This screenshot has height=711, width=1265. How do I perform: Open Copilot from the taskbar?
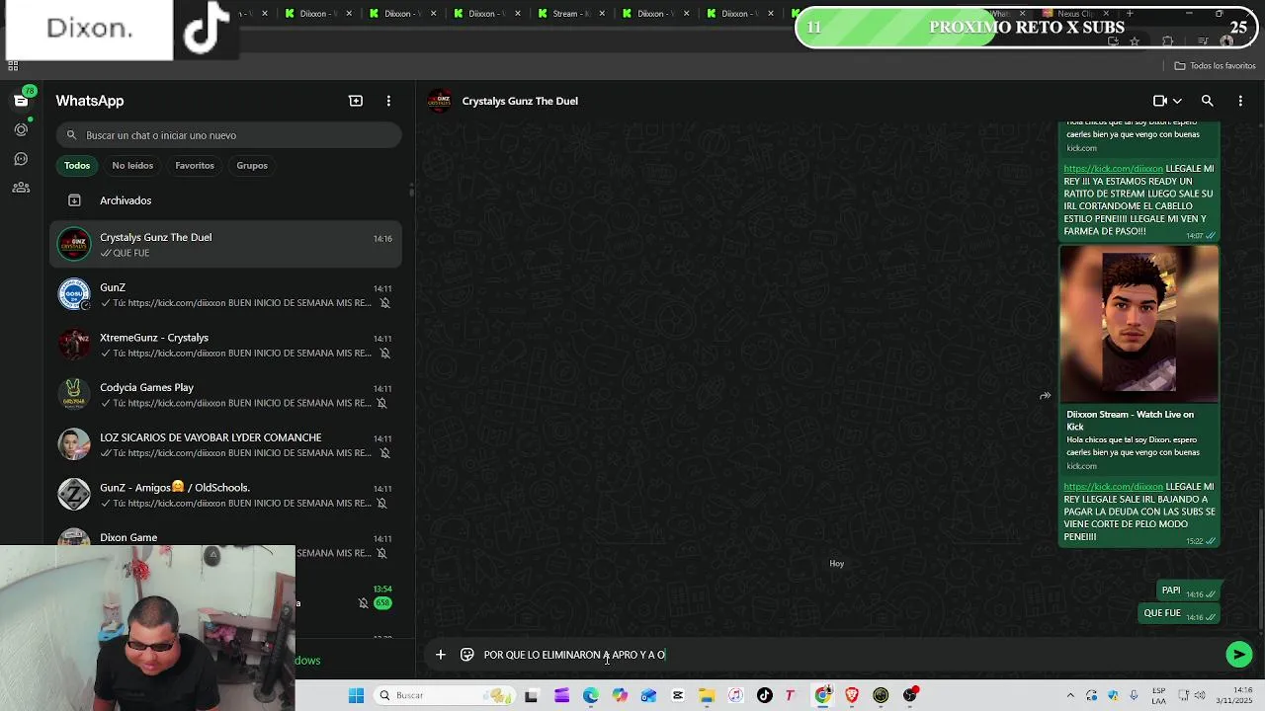pyautogui.click(x=620, y=696)
